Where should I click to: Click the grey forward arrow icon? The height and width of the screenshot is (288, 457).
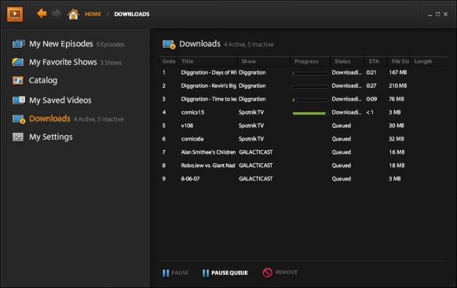coord(57,14)
